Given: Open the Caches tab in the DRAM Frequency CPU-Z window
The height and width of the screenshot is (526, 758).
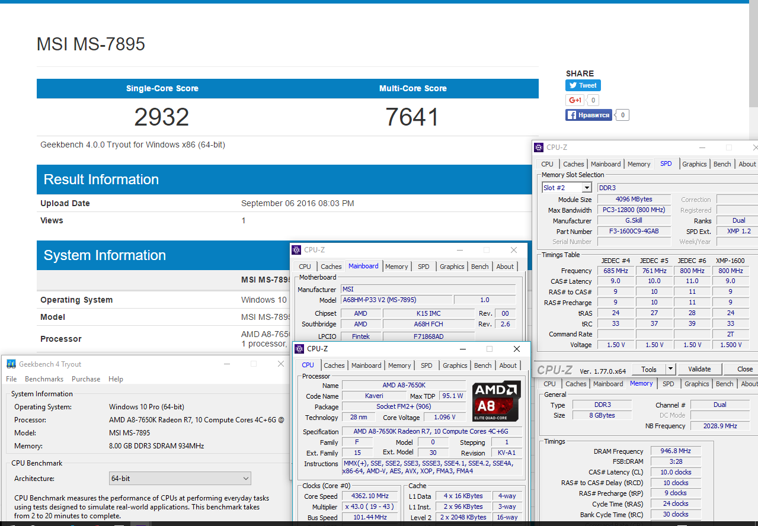Looking at the screenshot, I should click(x=575, y=384).
